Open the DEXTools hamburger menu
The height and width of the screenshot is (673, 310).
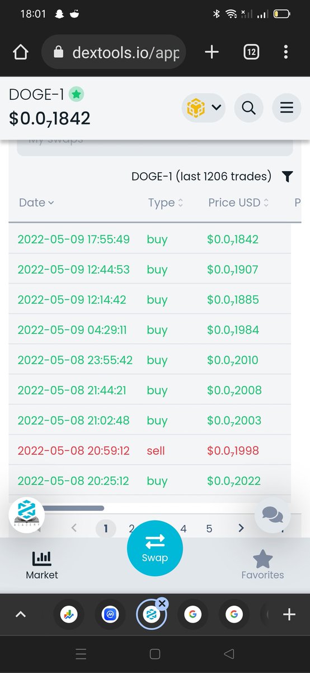286,107
